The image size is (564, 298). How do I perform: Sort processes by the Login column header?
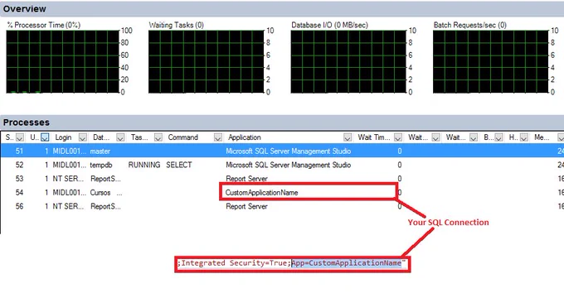pos(63,137)
